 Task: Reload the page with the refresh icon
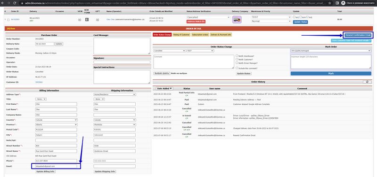pyautogui.click(x=15, y=3)
